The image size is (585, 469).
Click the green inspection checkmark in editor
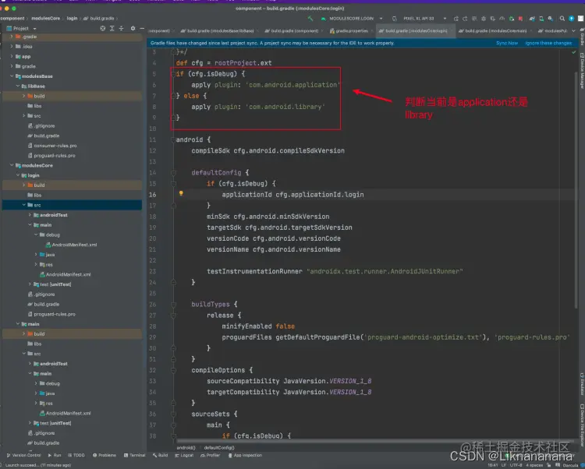(x=574, y=52)
